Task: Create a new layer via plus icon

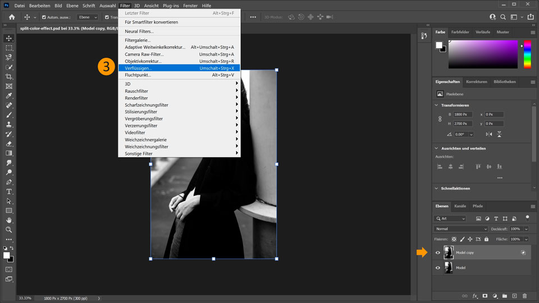Action: [x=515, y=296]
